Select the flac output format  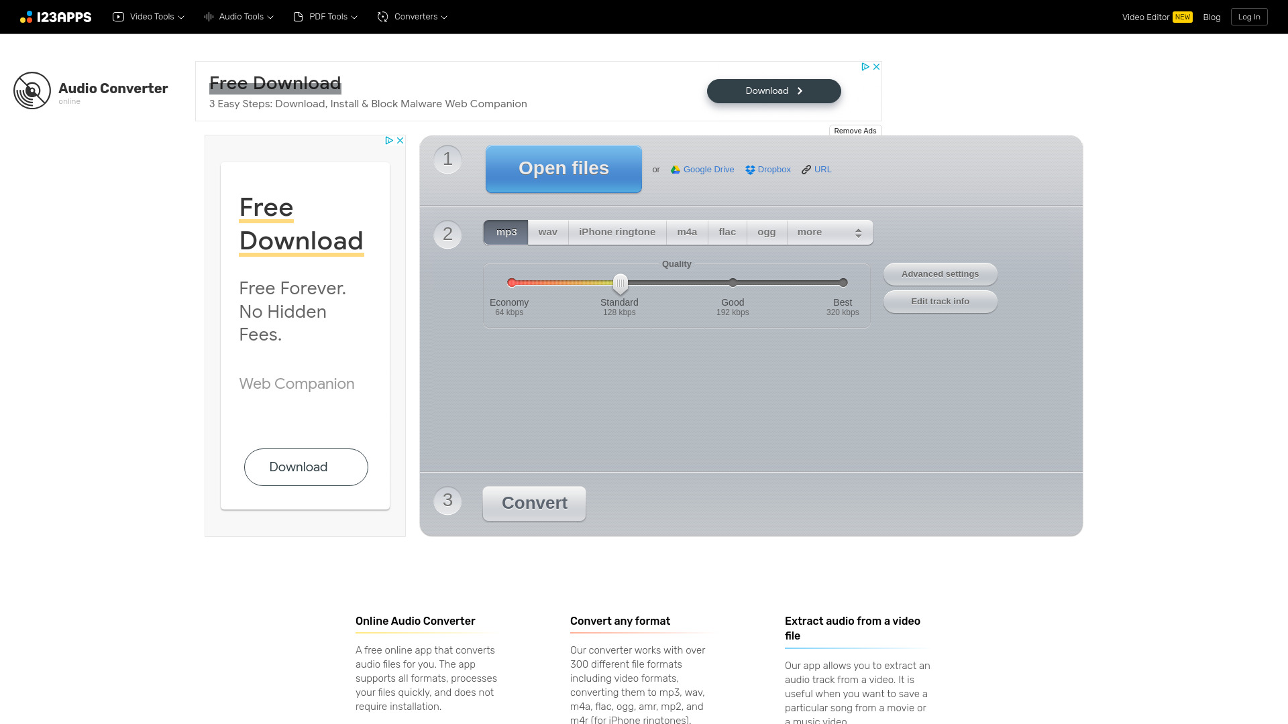click(x=727, y=232)
